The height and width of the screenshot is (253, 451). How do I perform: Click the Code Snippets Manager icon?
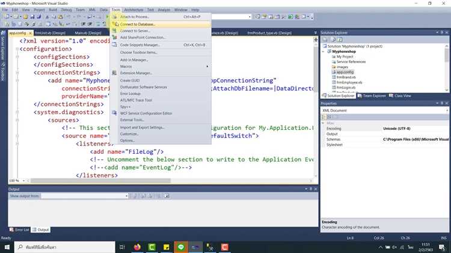pyautogui.click(x=114, y=45)
